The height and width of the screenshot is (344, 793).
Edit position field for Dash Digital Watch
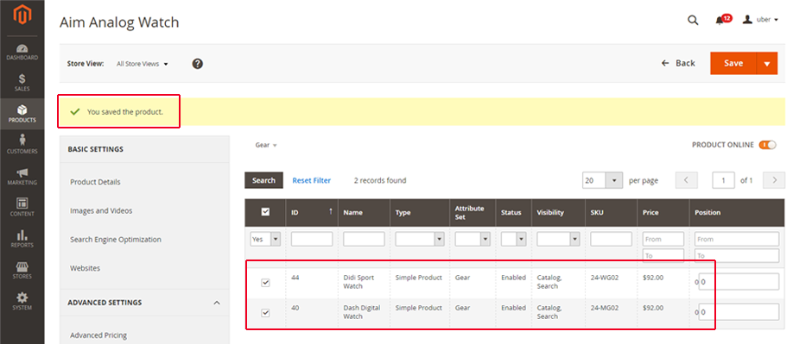point(739,312)
